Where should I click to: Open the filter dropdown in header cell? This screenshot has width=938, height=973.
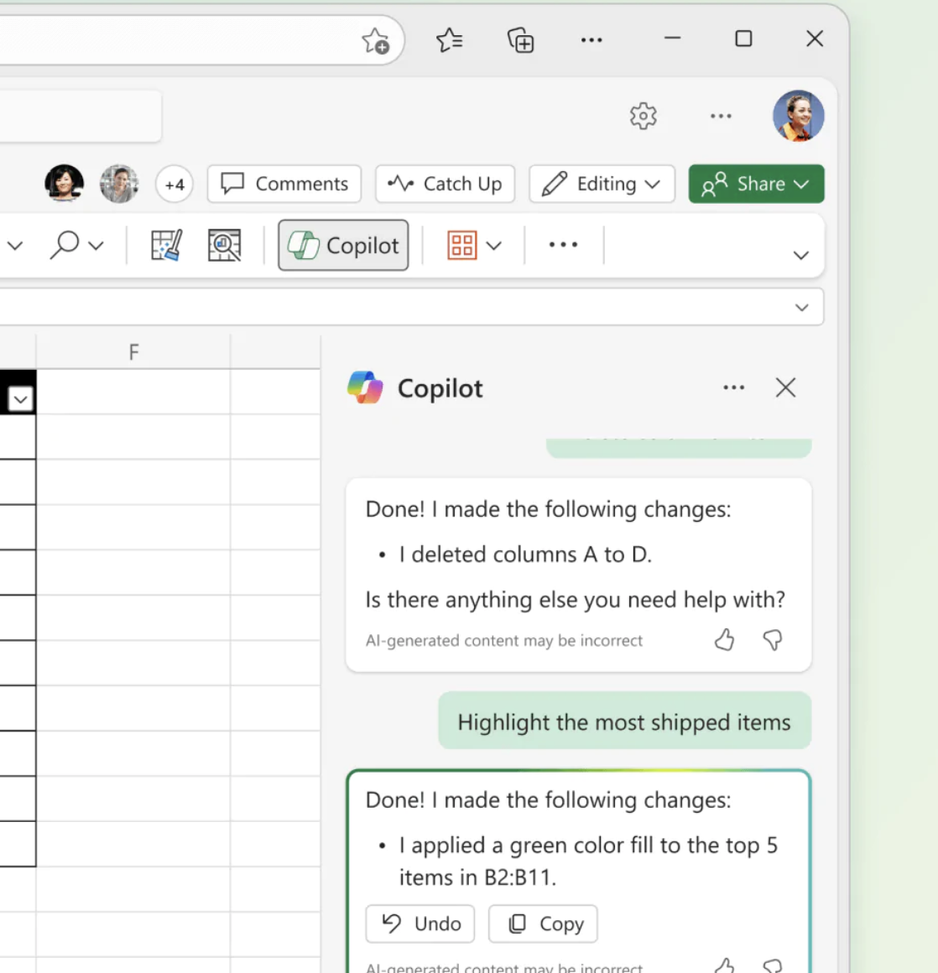click(20, 399)
